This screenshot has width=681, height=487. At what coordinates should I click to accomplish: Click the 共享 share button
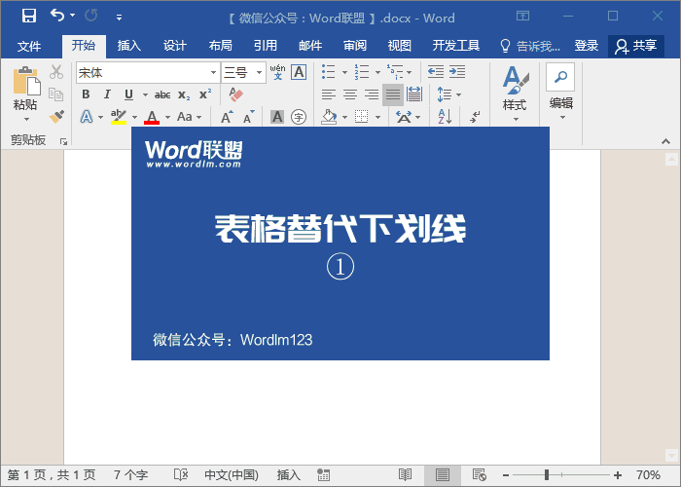coord(636,46)
